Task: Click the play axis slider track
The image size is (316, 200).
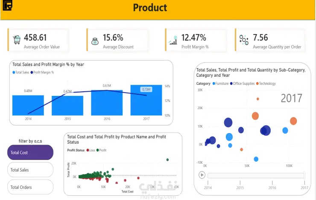Action: (x=256, y=175)
